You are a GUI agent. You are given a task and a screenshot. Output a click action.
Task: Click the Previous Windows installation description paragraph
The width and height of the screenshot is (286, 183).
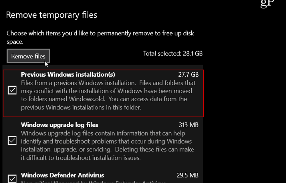108,95
